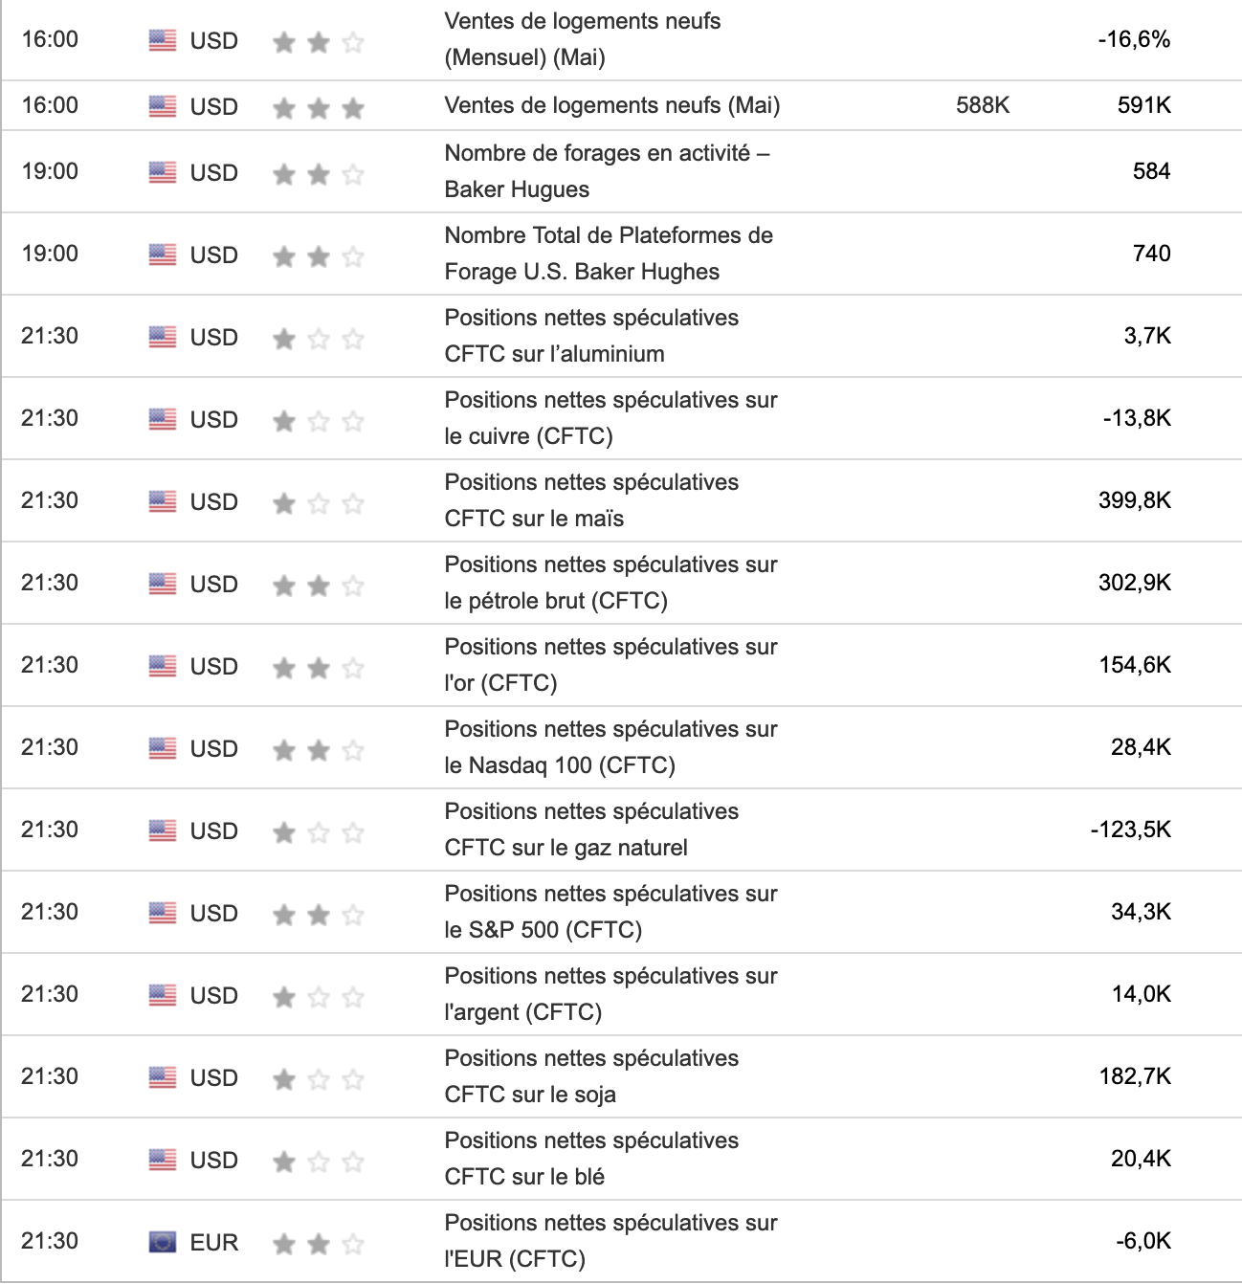Click the US flag in the Baker Hugues forages row

tap(163, 172)
